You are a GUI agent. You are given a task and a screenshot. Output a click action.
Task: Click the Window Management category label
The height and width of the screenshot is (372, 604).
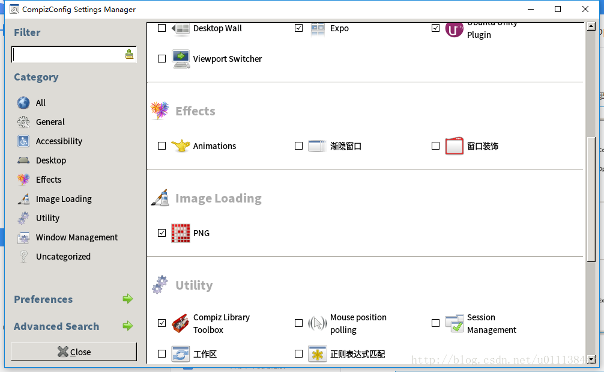(77, 237)
